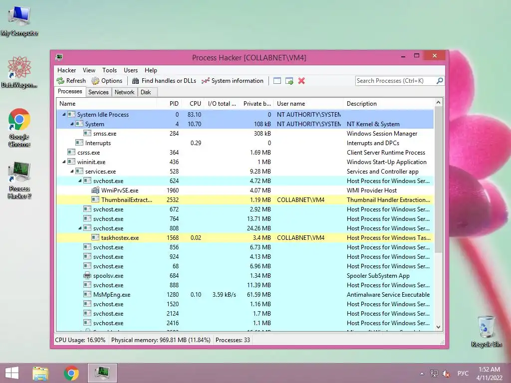Switch to the Network tab
This screenshot has width=511, height=383.
[124, 92]
